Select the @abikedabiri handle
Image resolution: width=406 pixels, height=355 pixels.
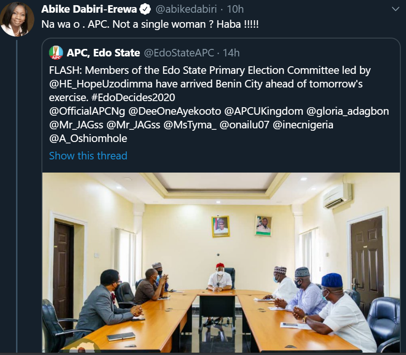pyautogui.click(x=185, y=8)
